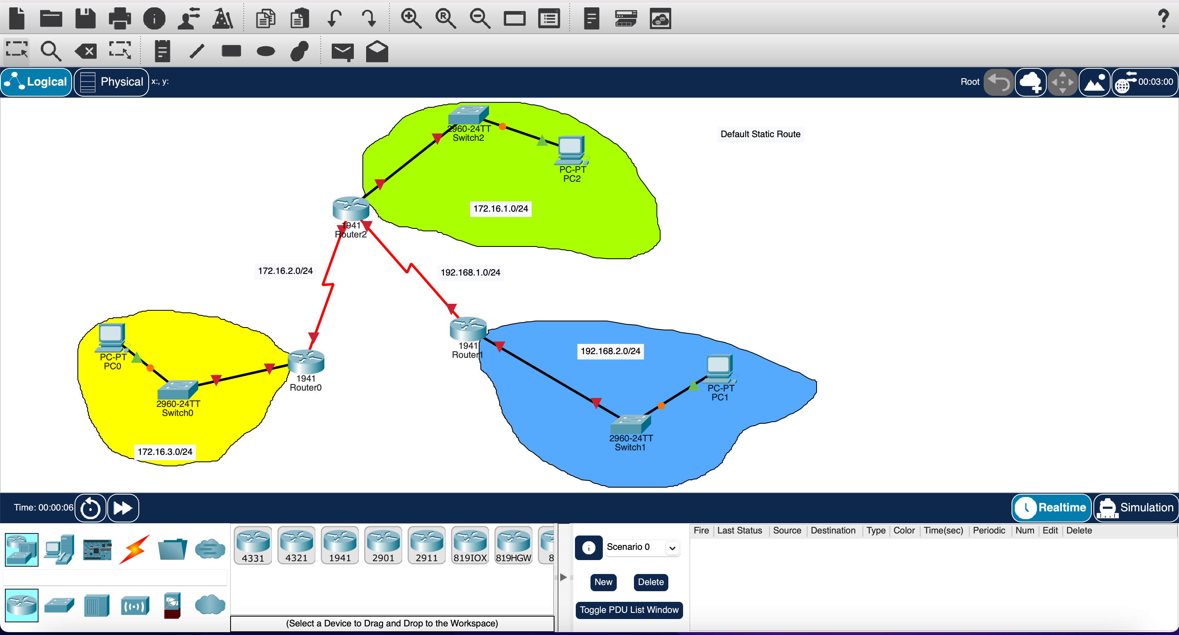This screenshot has width=1179, height=635.
Task: Expand the panel with right arrow
Action: (563, 577)
